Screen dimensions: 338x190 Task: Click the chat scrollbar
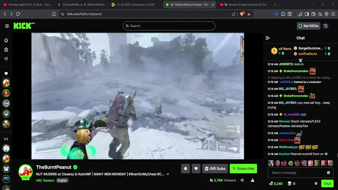click(337, 155)
